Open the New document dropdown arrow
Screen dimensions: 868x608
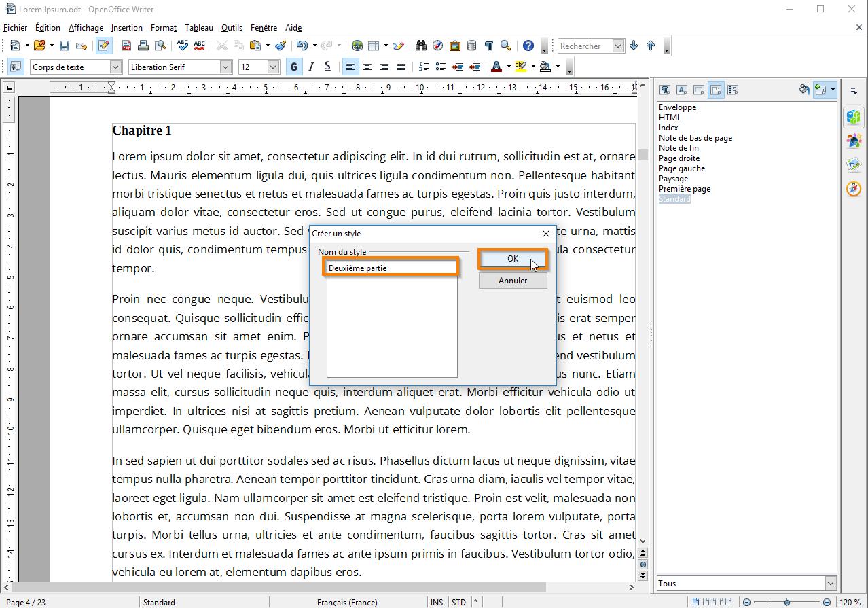click(26, 46)
